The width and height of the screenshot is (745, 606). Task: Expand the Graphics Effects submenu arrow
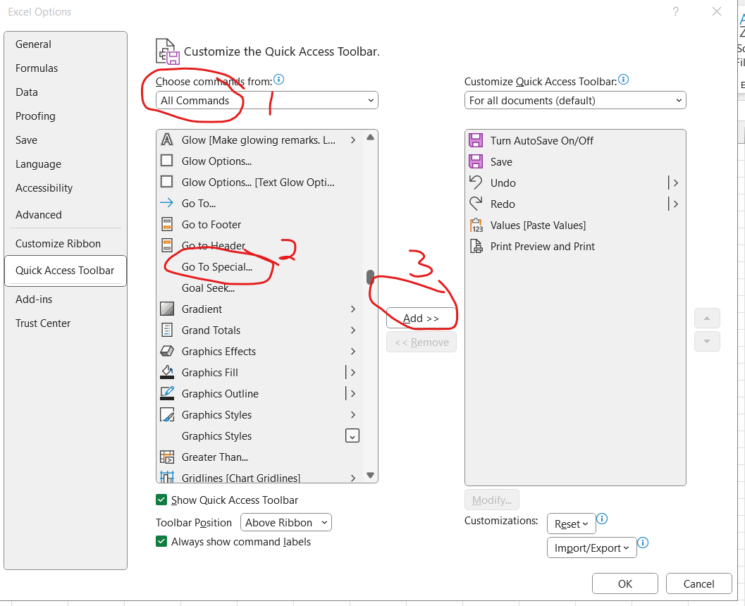click(353, 351)
